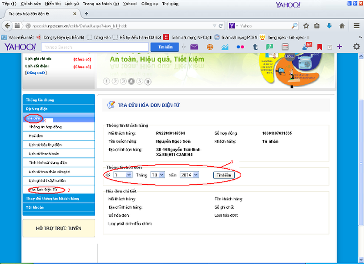Open the Kỳ dropdown list
This screenshot has width=364, height=264.
pos(122,174)
